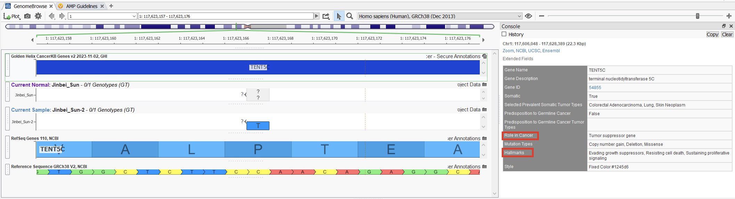Click the 'Hallmarks' field label
This screenshot has width=735, height=199.
point(514,153)
